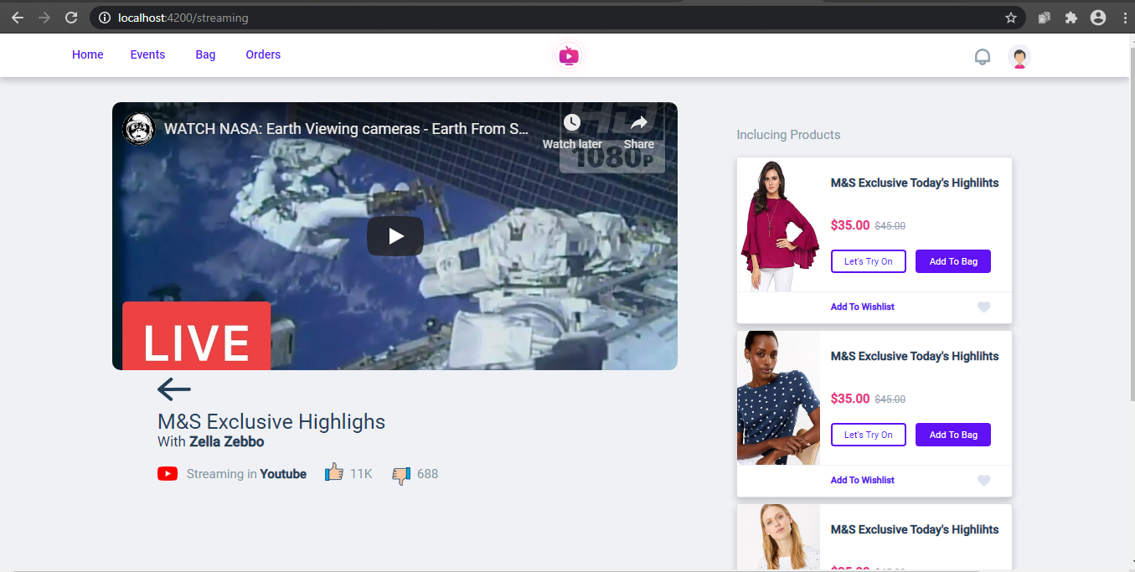This screenshot has height=572, width=1135.
Task: Click Add To Wishlist under the polka dot top
Action: pos(862,480)
